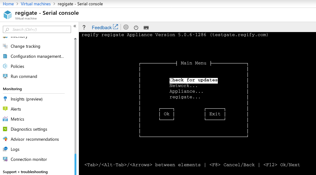Click the Metrics chart icon
316x175 pixels.
pos(5,119)
